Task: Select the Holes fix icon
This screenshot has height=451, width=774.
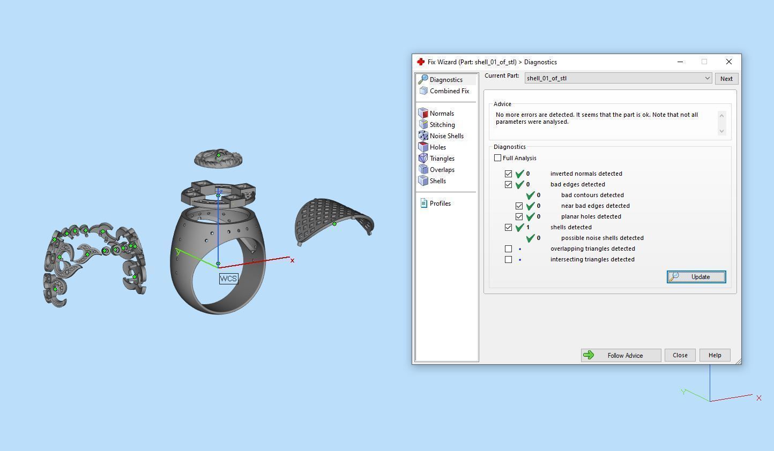Action: click(x=423, y=147)
